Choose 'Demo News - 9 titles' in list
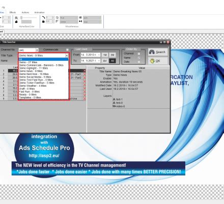 [x=43, y=71]
